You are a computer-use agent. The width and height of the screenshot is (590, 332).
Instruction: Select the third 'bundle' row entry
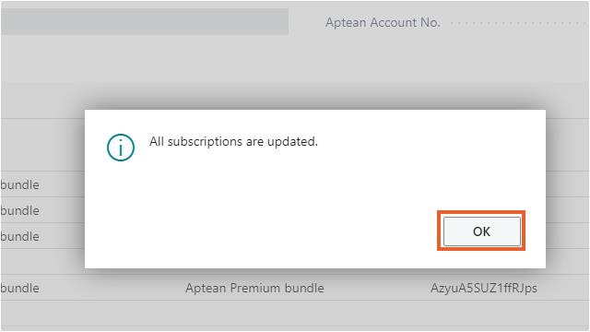coord(20,236)
